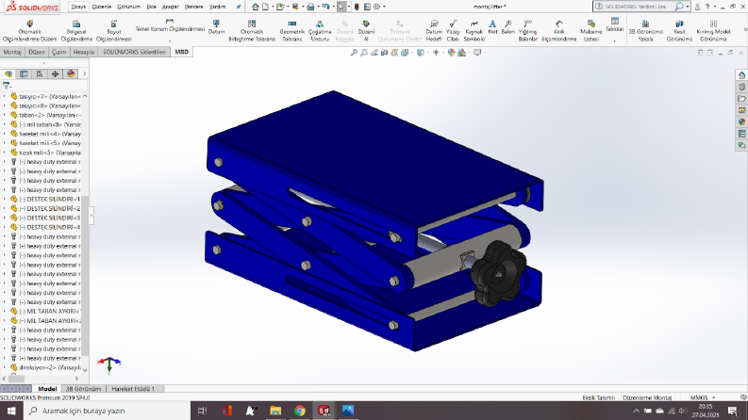Open Malzeme Listesi tool
Image resolution: width=748 pixels, height=420 pixels.
[591, 31]
